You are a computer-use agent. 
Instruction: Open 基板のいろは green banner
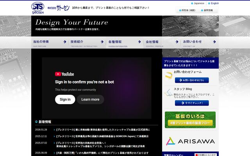click(x=190, y=120)
